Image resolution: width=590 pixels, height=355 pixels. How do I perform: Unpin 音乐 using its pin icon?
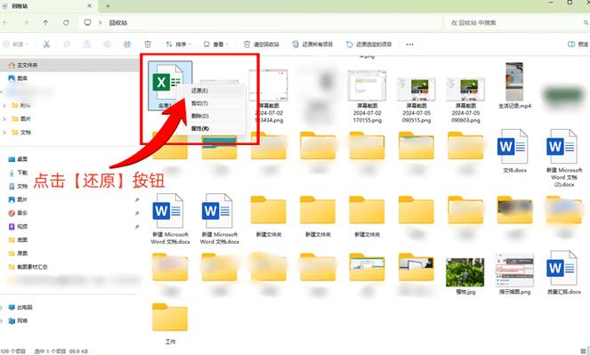(136, 214)
